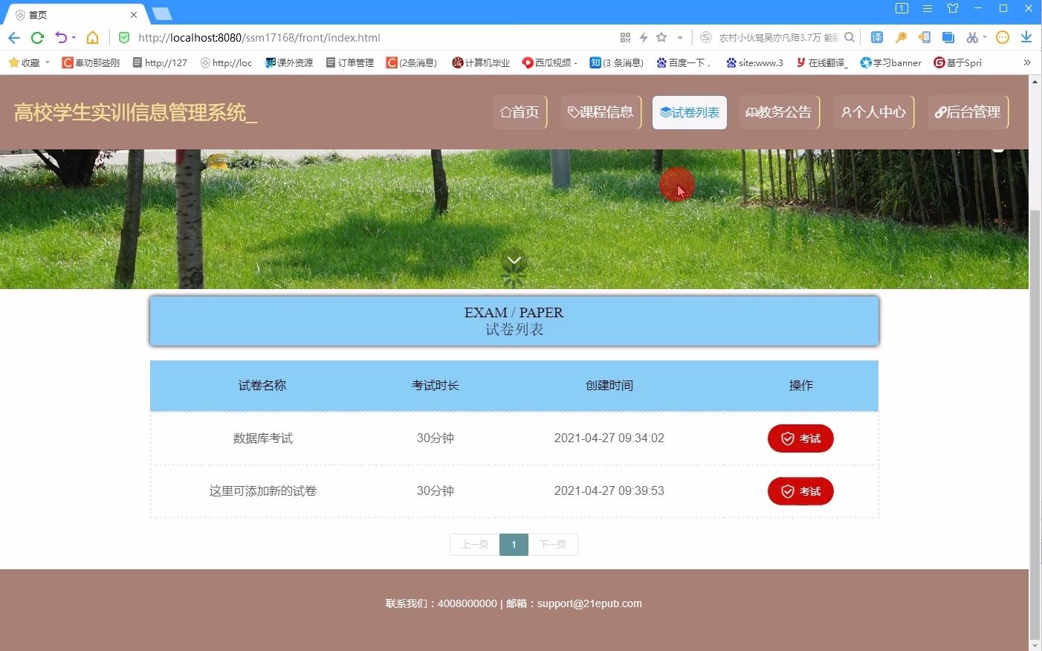The image size is (1042, 651).
Task: Start the 数据库考试 exam with its 考试 button
Action: coord(800,438)
